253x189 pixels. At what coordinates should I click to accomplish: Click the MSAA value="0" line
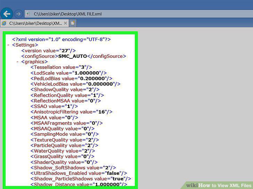coord(54,118)
